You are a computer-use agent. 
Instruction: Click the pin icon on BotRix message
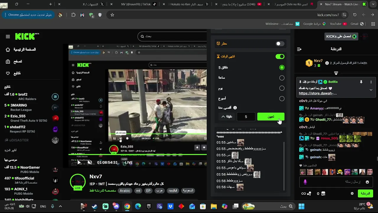click(x=361, y=82)
